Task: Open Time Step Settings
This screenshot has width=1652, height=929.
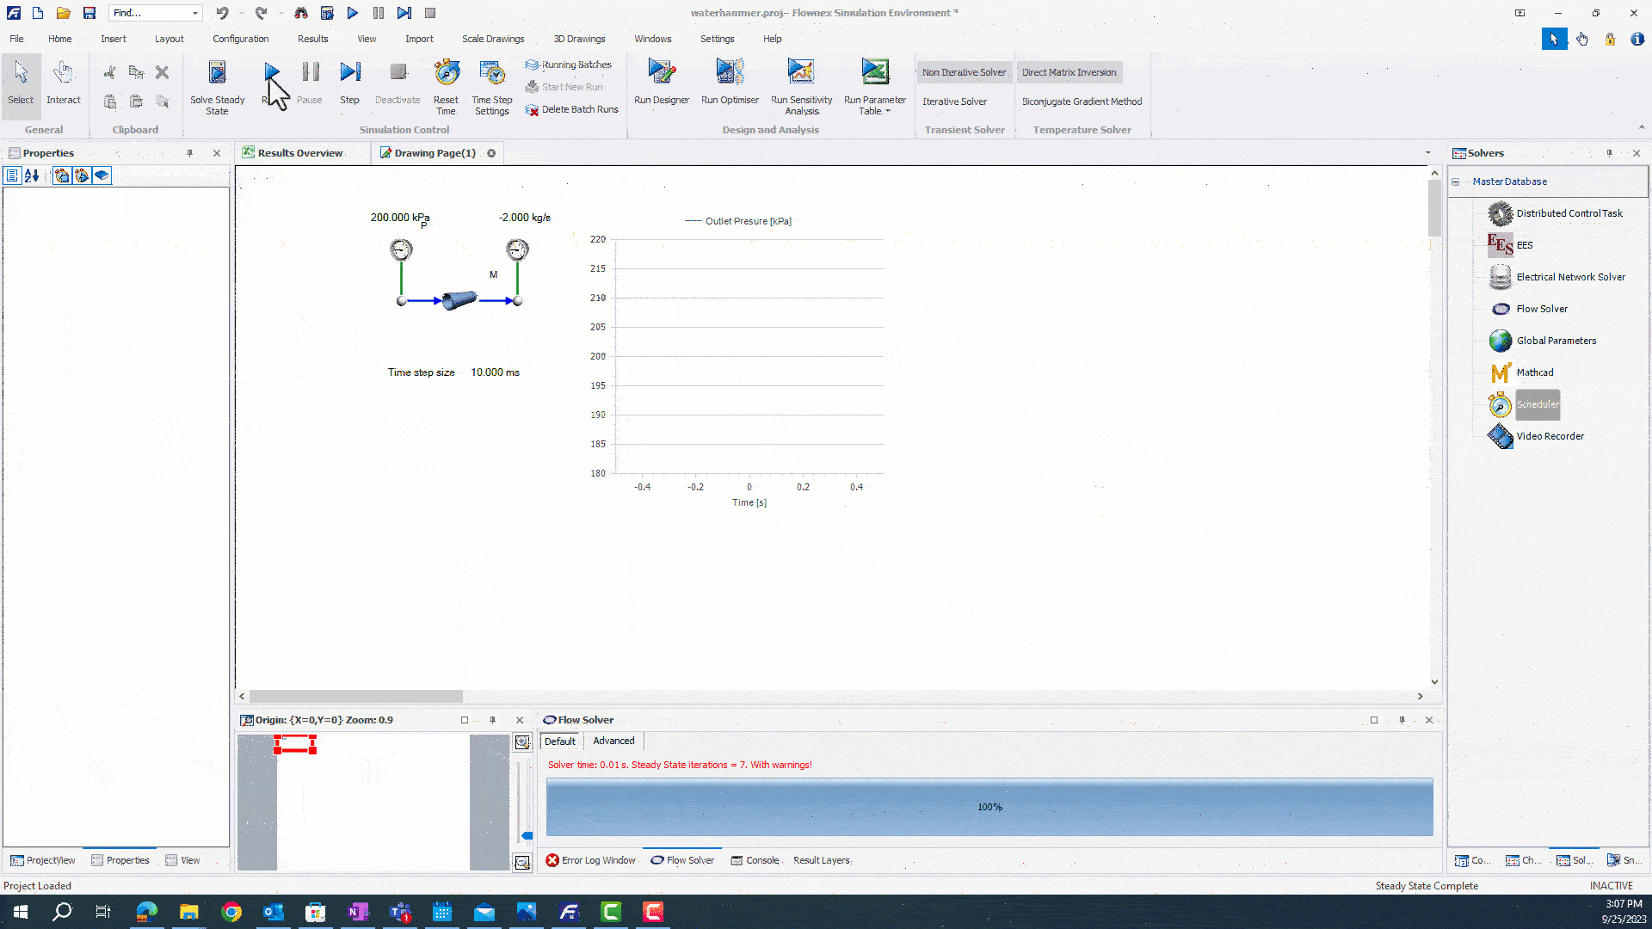Action: point(492,86)
